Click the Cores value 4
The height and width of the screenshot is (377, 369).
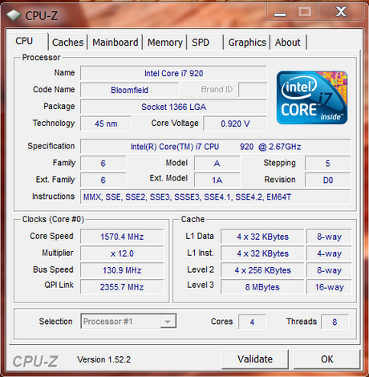tap(252, 322)
